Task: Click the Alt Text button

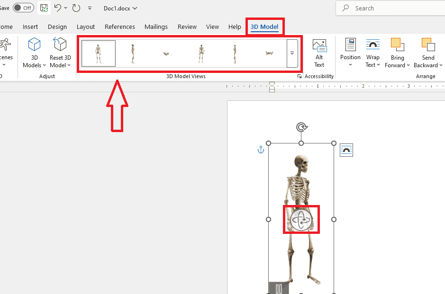Action: [x=319, y=53]
